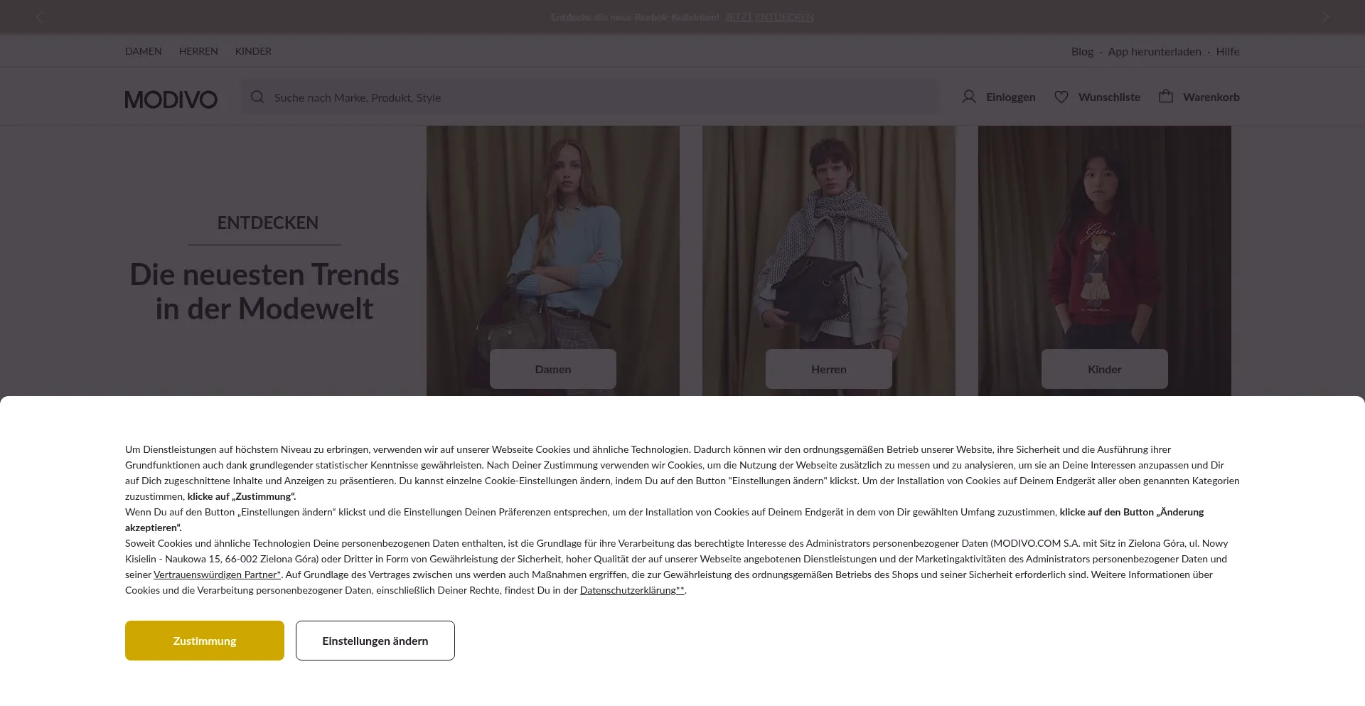
Task: Click the JETZT ENTDECKEN banner link
Action: (769, 17)
